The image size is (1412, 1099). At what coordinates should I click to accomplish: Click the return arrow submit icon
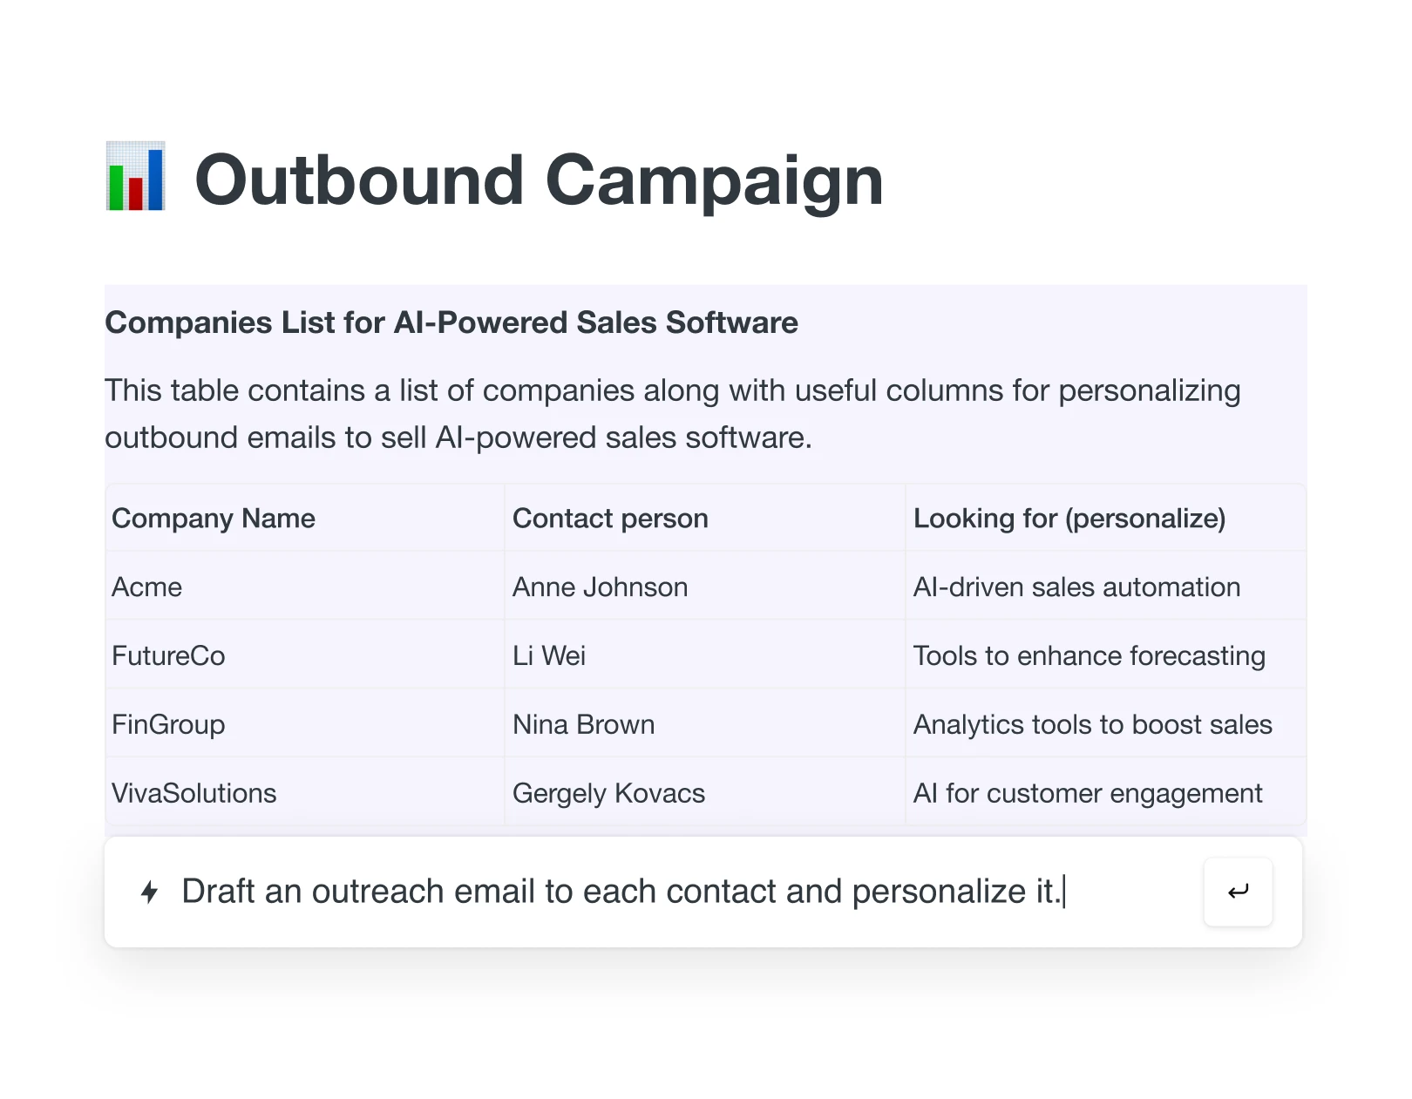[1237, 892]
